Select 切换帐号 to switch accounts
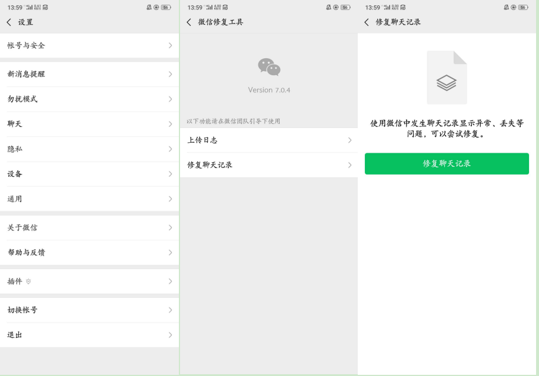 [x=89, y=310]
